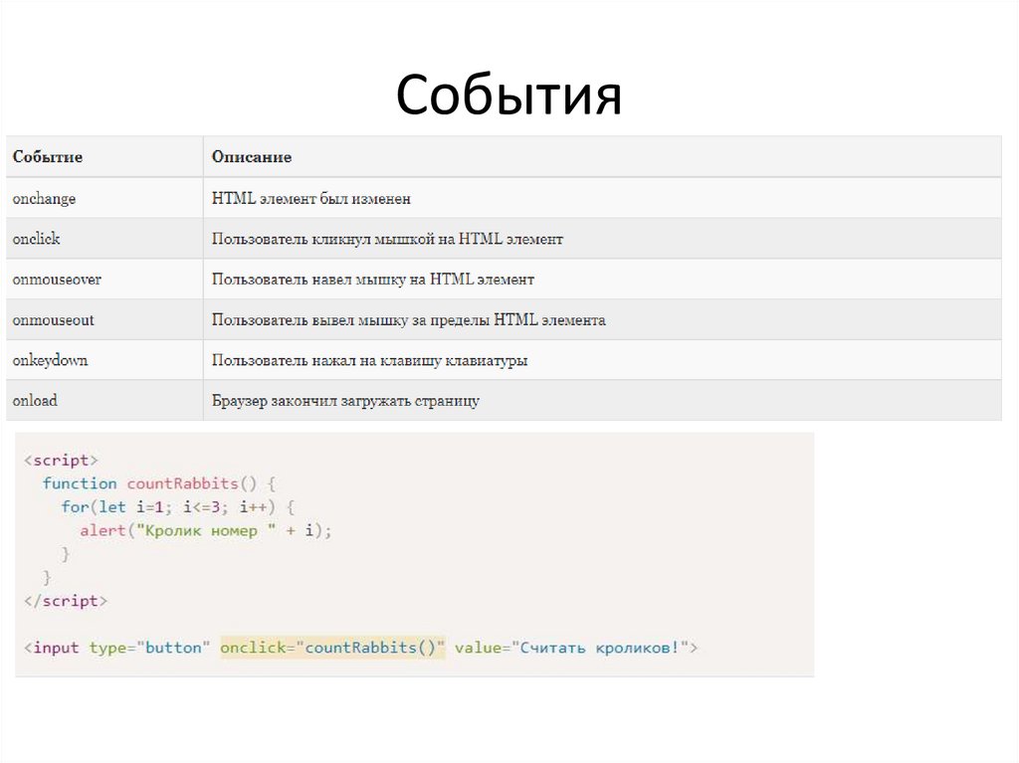Click description "Пользователь кликнул мышкой на HTML элемент"
This screenshot has width=1019, height=763.
387,239
